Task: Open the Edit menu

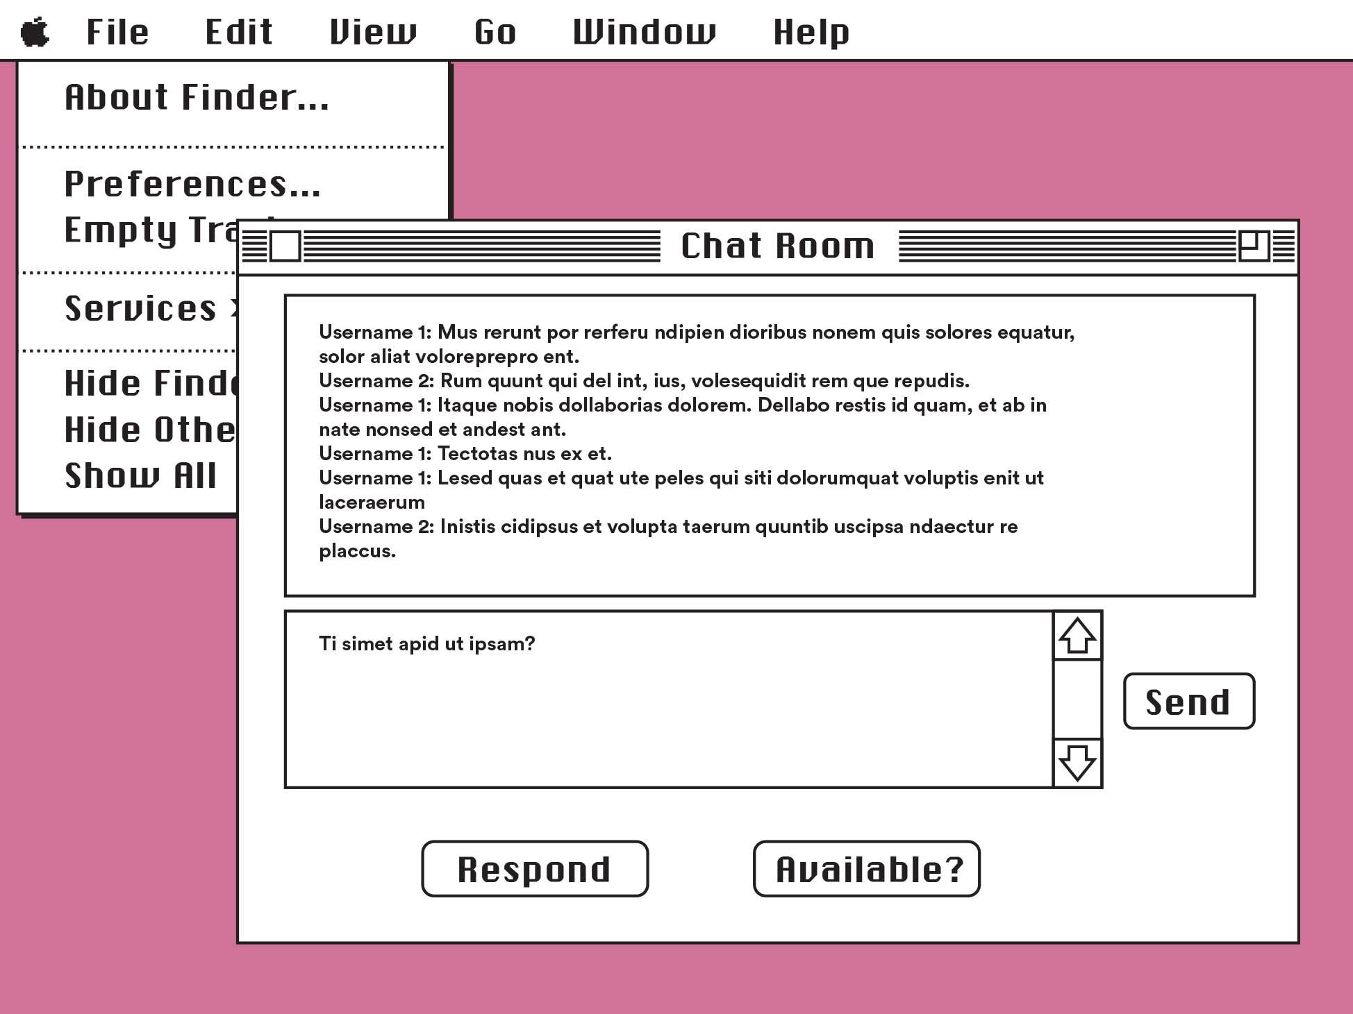Action: [239, 32]
